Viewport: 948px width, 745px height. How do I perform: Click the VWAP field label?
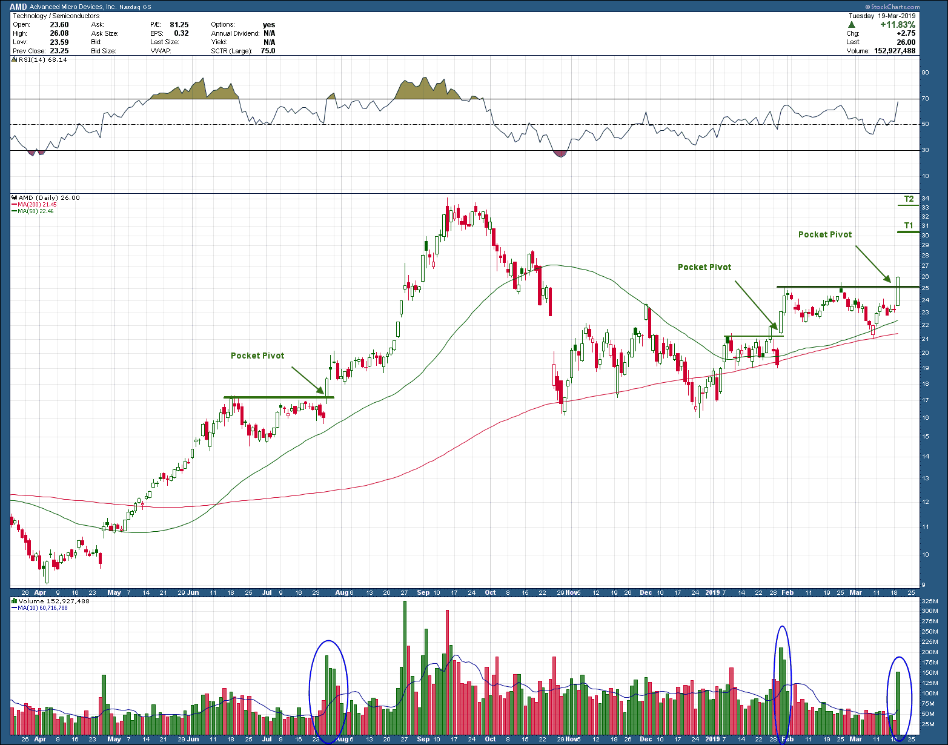(161, 51)
